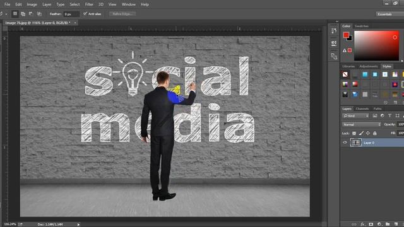This screenshot has height=227, width=404.
Task: Switch to the Adjustments tab
Action: pyautogui.click(x=369, y=66)
